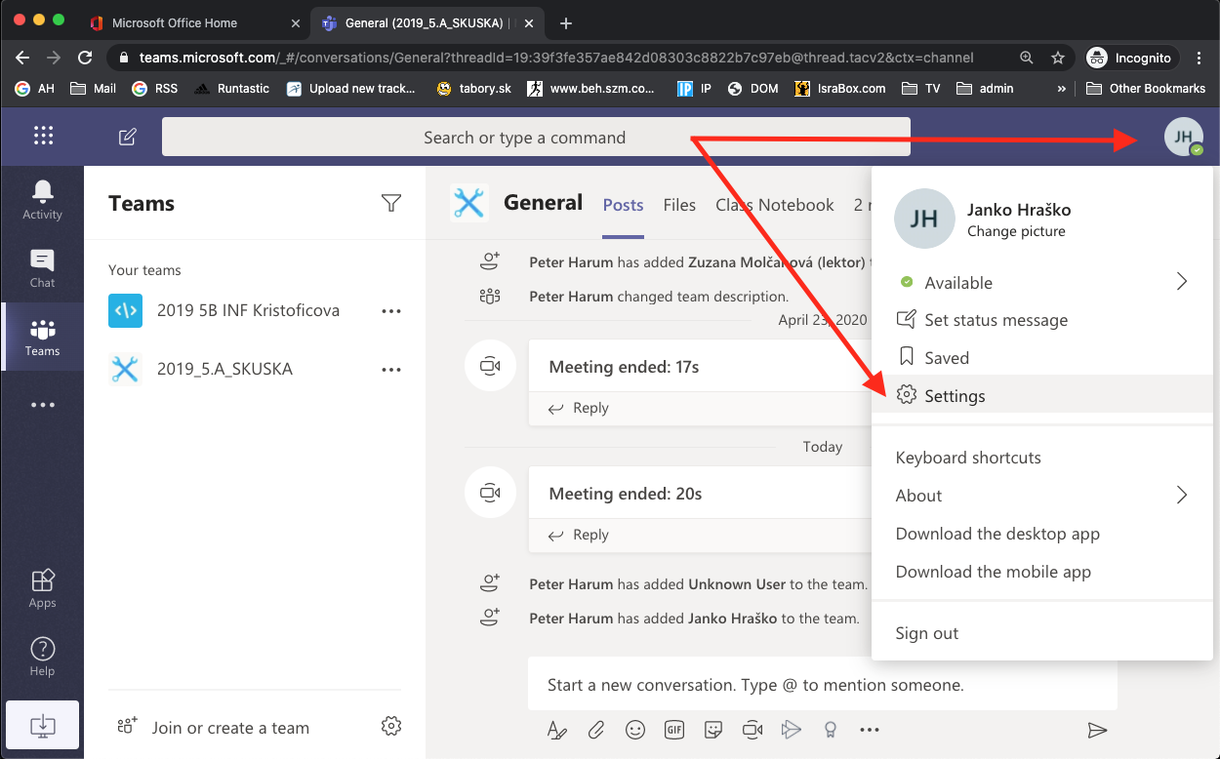1220x759 pixels.
Task: Click Set status message option
Action: (x=996, y=320)
